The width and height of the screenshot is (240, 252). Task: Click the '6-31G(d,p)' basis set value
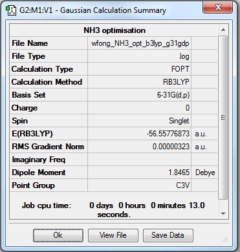pos(173,95)
